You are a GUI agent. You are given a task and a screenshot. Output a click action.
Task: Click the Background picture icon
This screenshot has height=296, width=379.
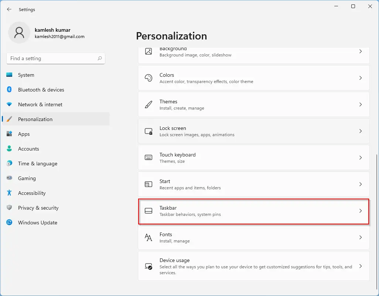point(148,51)
